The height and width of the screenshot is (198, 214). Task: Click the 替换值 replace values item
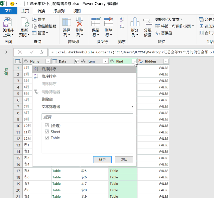(164, 33)
